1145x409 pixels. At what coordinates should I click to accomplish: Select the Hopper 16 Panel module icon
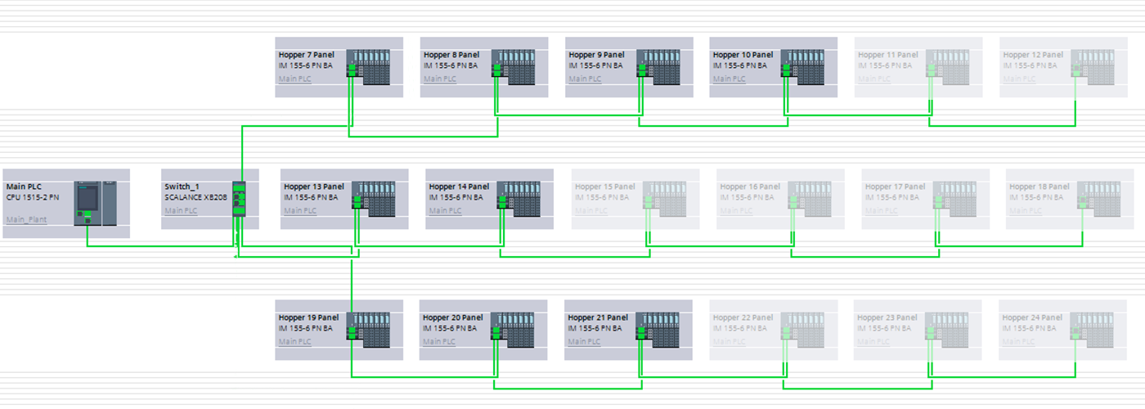coord(809,199)
